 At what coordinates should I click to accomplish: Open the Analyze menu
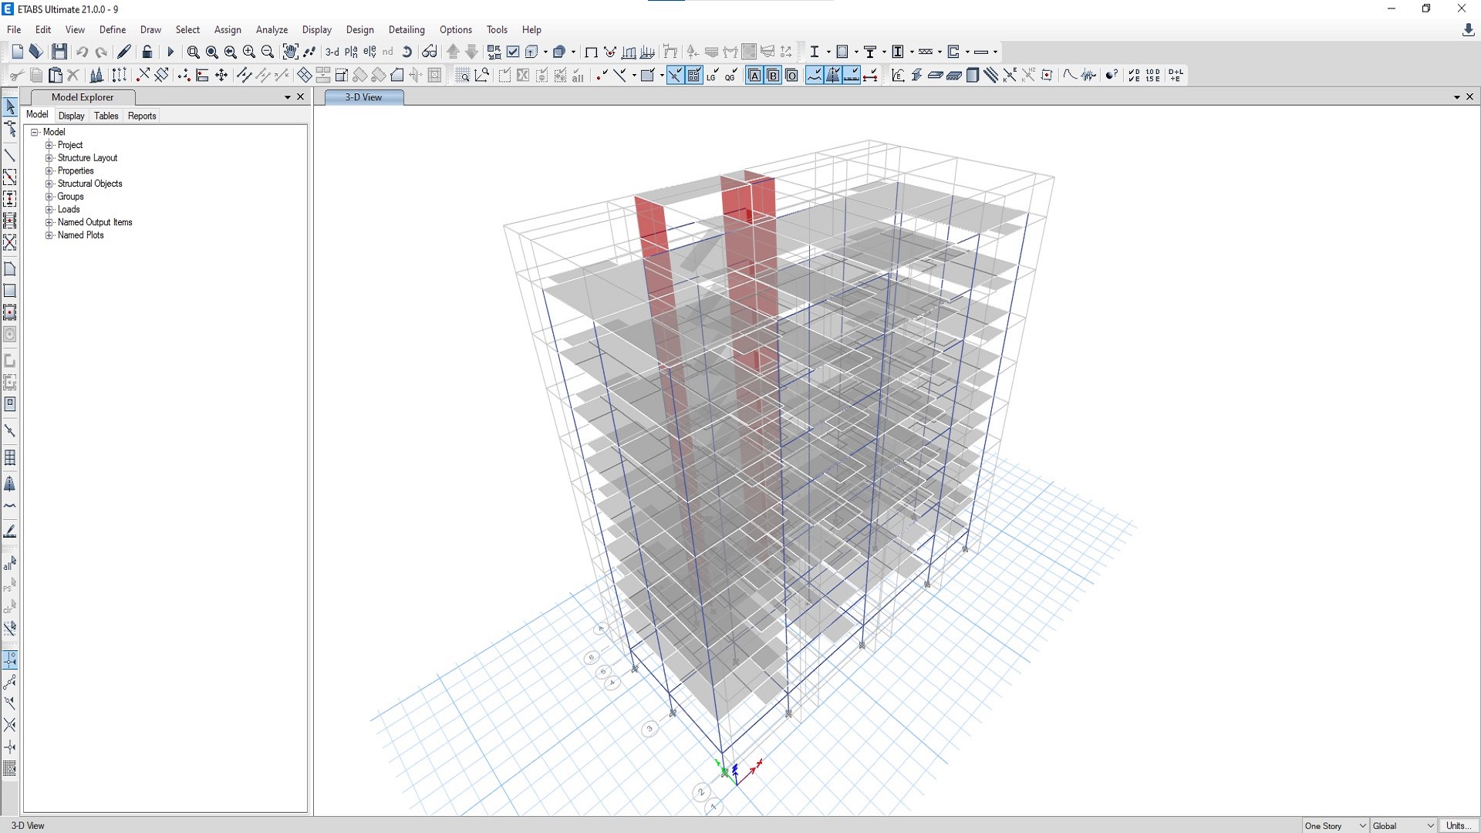[x=272, y=29]
